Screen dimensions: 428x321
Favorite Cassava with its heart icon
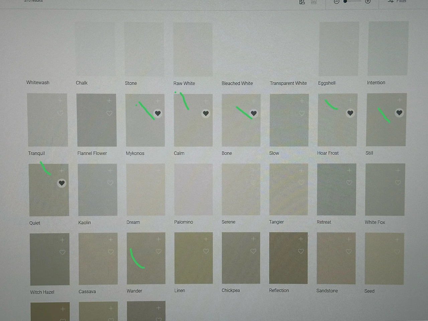pyautogui.click(x=111, y=252)
